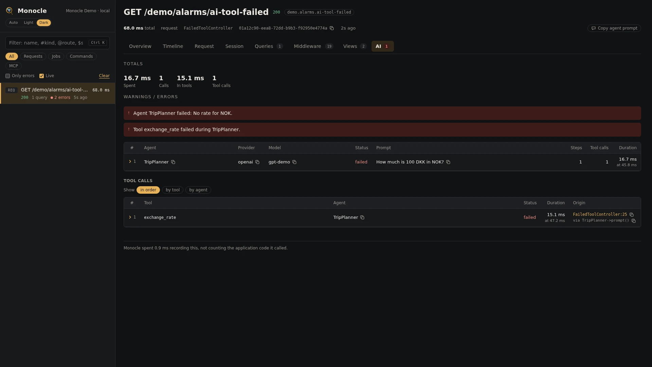
Task: Show tool calls in order
Action: coord(148,190)
